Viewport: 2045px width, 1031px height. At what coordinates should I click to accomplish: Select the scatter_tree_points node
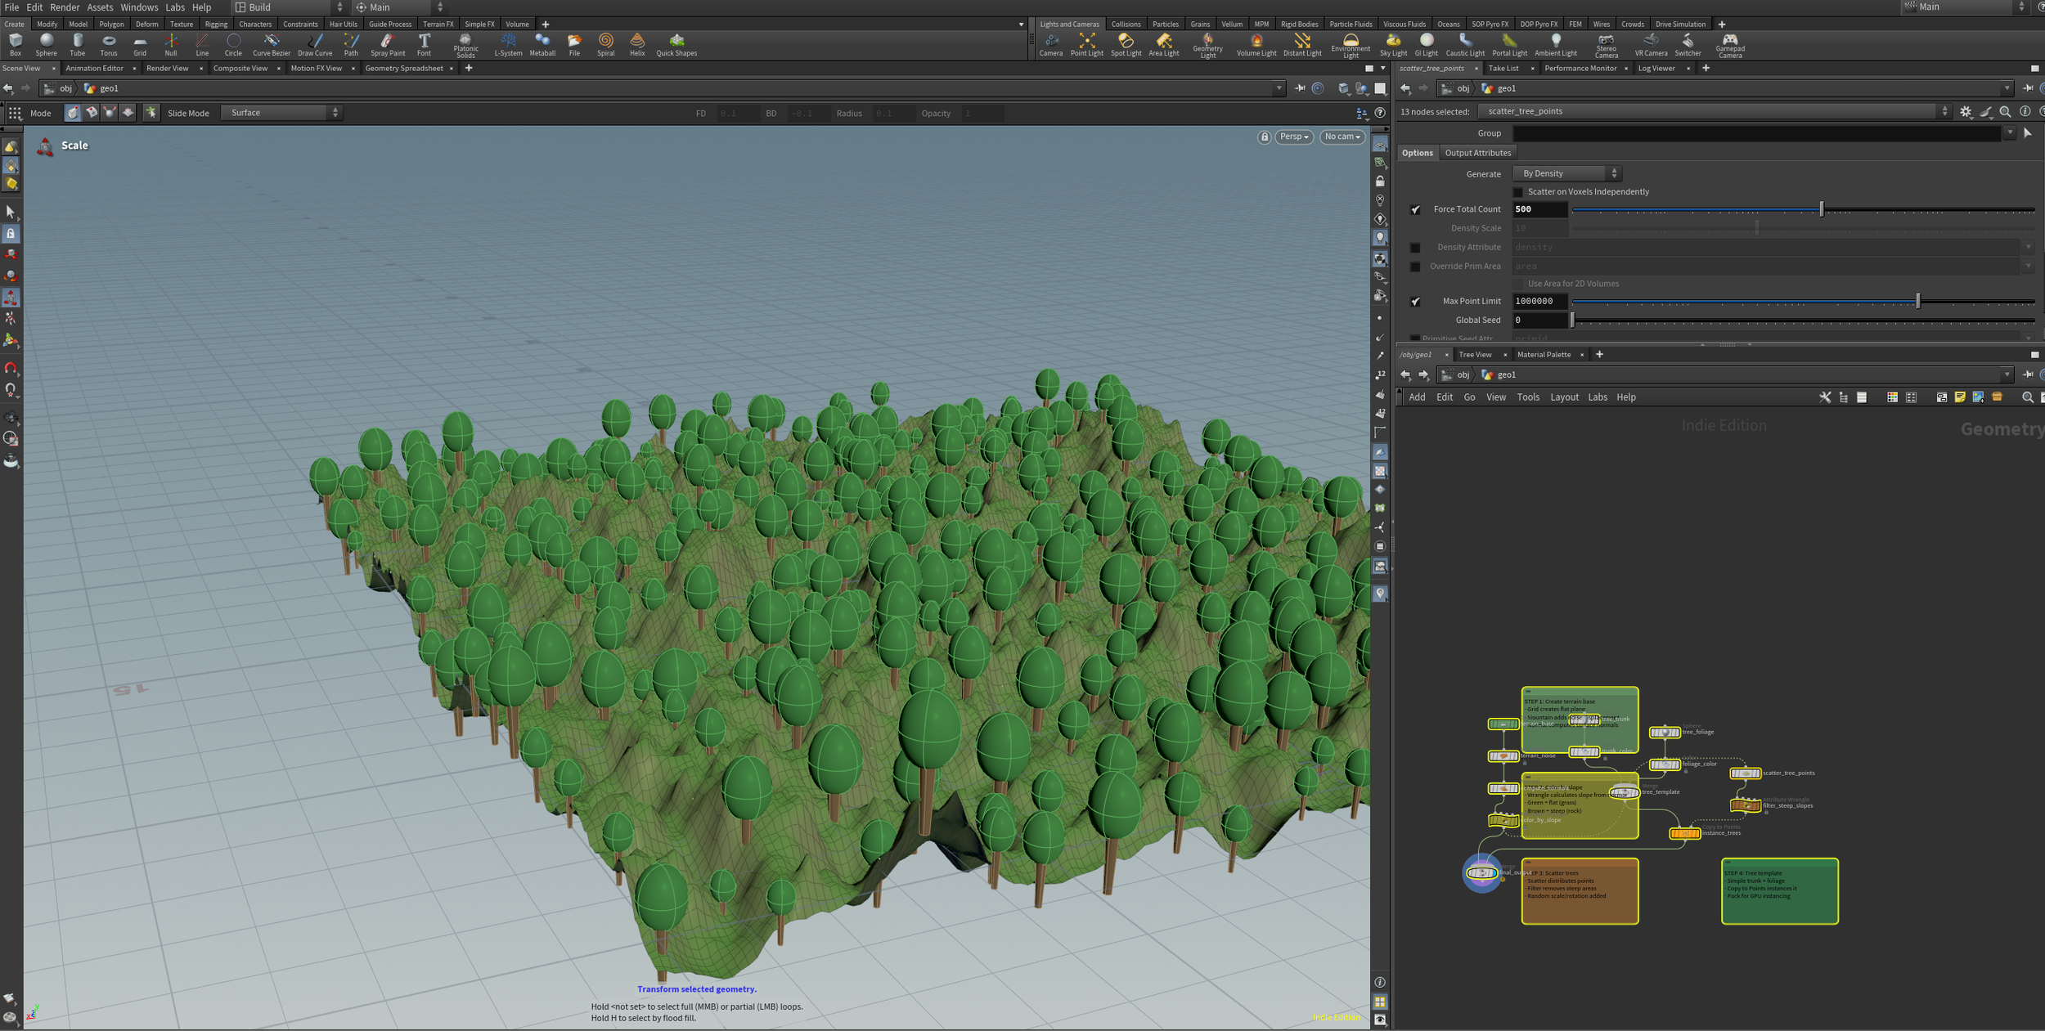point(1745,773)
